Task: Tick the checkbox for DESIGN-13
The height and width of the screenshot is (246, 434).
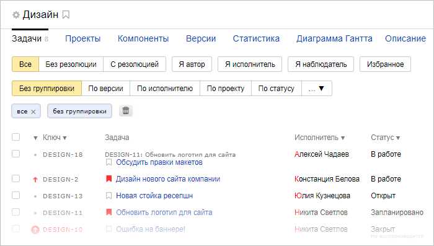Action: (x=15, y=195)
